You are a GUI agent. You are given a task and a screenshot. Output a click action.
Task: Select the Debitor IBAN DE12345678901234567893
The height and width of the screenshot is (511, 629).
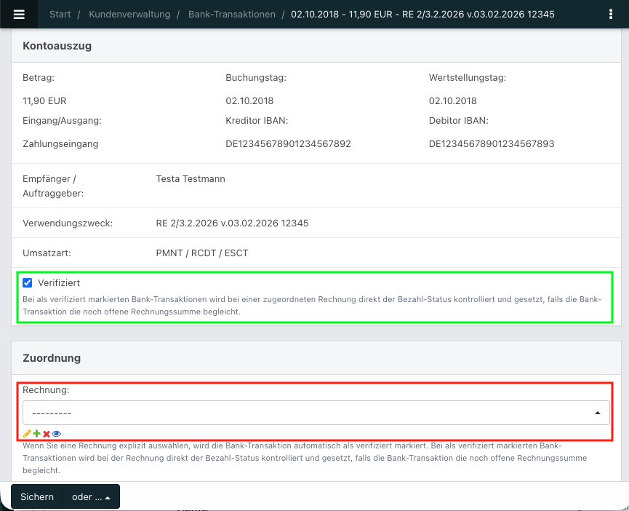click(492, 143)
